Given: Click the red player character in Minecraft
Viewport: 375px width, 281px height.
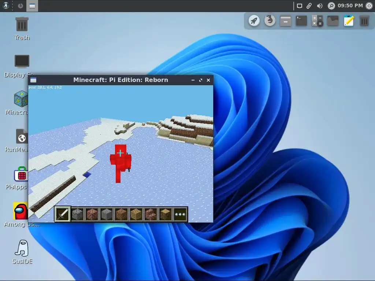Looking at the screenshot, I should tap(120, 163).
